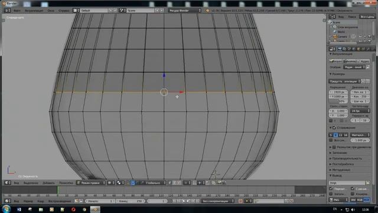378x213 pixels.
Task: Play the animation forward
Action: tap(188, 201)
